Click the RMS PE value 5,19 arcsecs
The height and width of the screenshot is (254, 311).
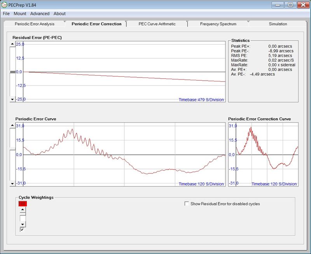[x=280, y=55]
